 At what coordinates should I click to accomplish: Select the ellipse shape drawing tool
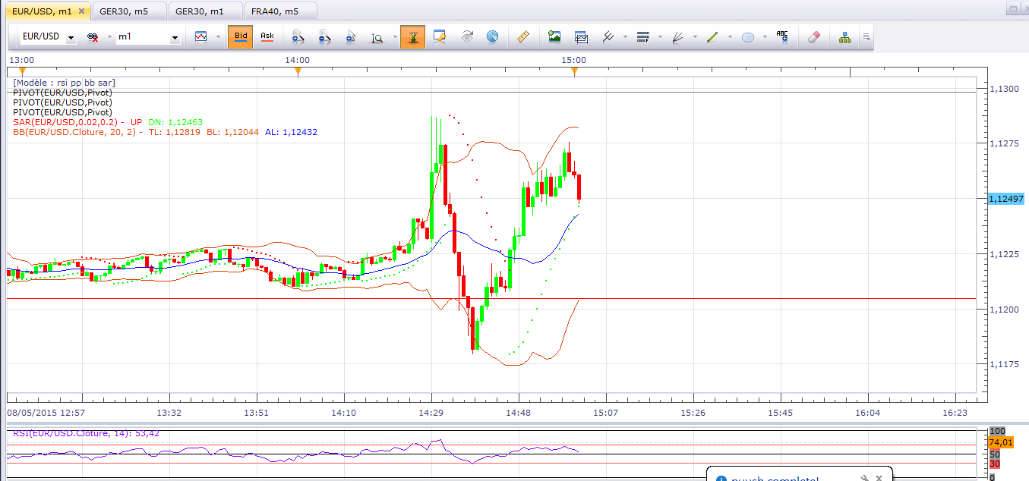coord(748,36)
